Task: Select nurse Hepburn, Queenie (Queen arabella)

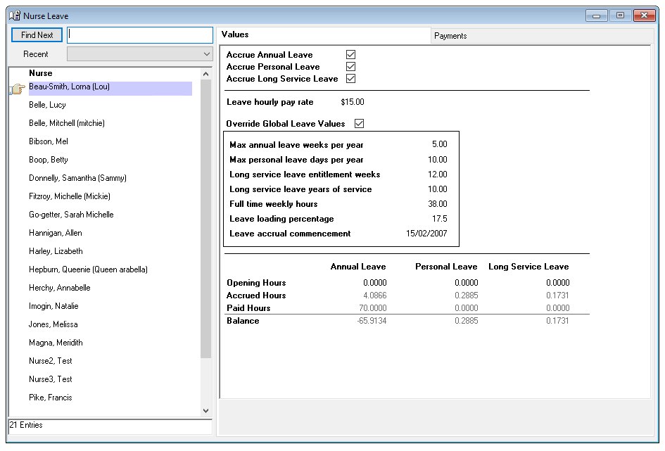Action: 88,269
